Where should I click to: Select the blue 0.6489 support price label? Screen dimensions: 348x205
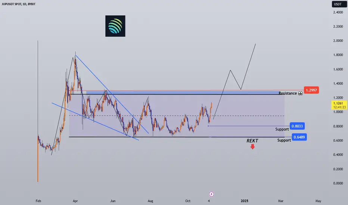[299, 137]
